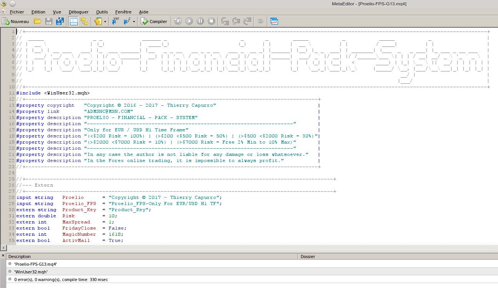Click the document icon left of Fichier menu
This screenshot has height=288, width=498.
point(3,12)
